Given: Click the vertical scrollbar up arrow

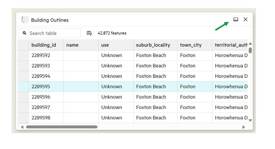Looking at the screenshot, I should (x=250, y=43).
